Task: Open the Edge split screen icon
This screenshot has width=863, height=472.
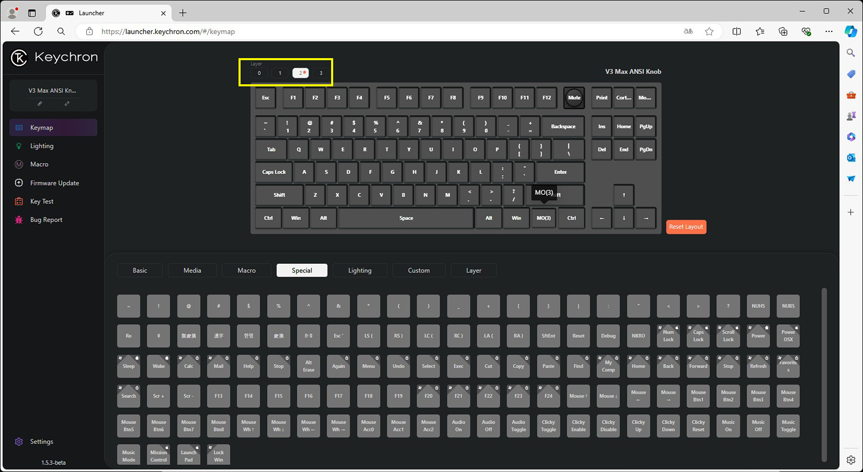Action: [736, 31]
